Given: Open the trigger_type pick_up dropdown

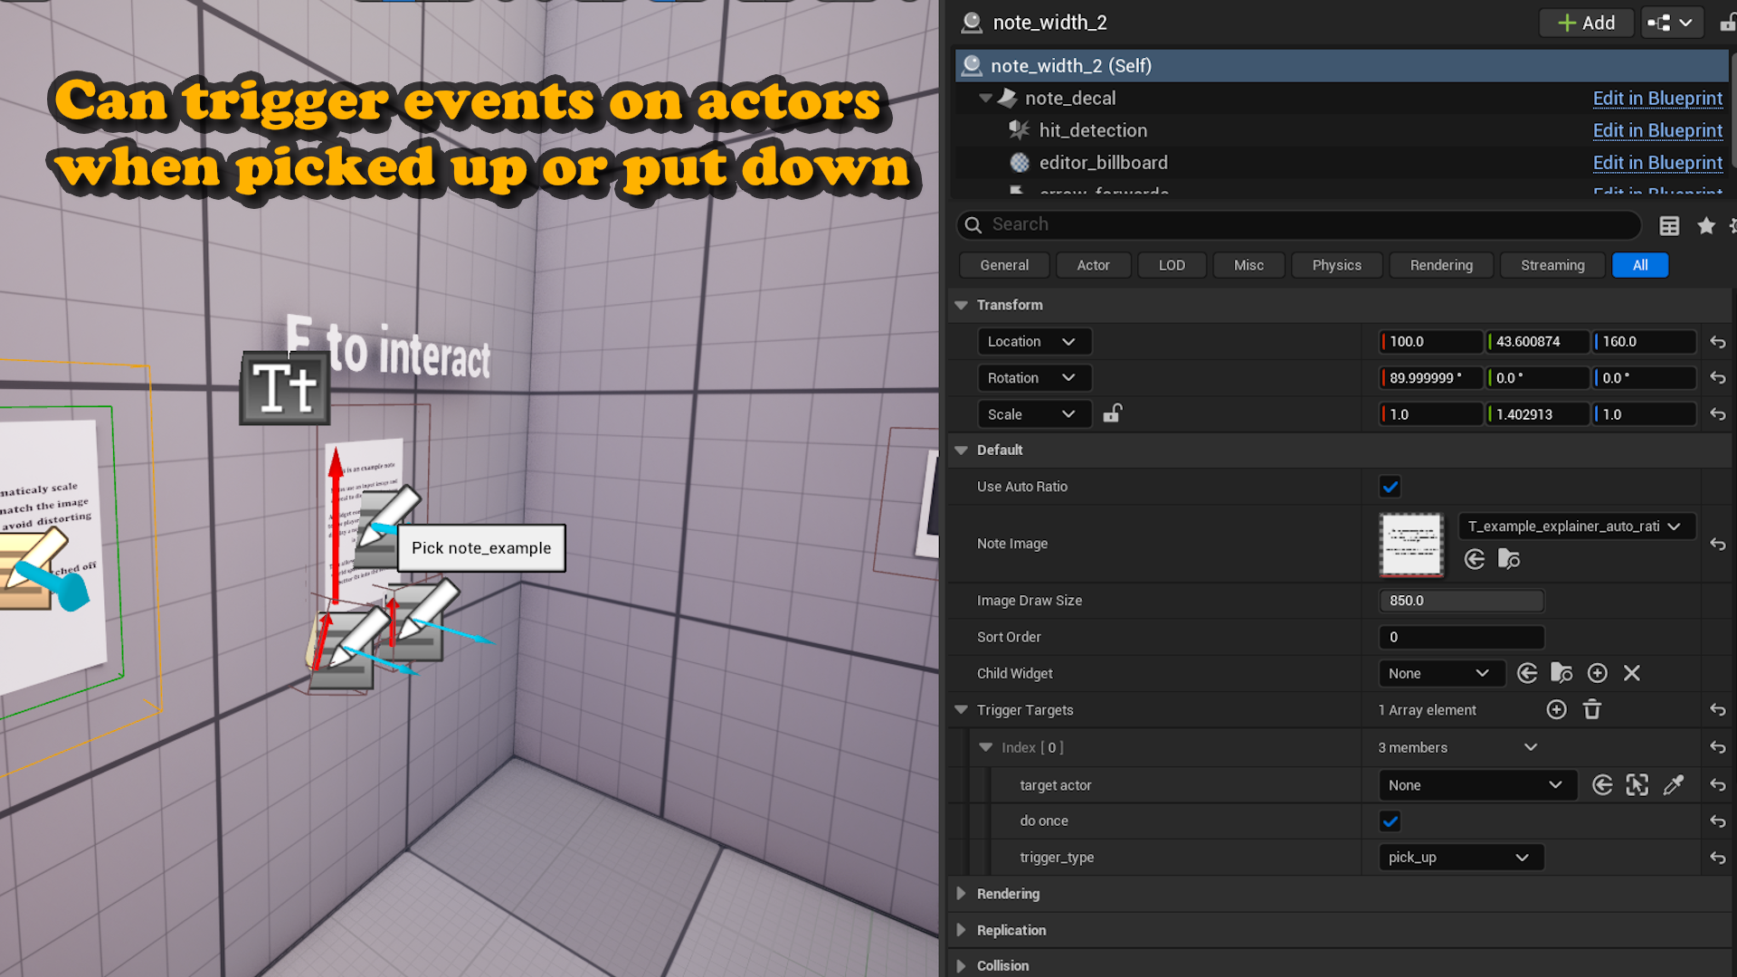Looking at the screenshot, I should (x=1458, y=858).
